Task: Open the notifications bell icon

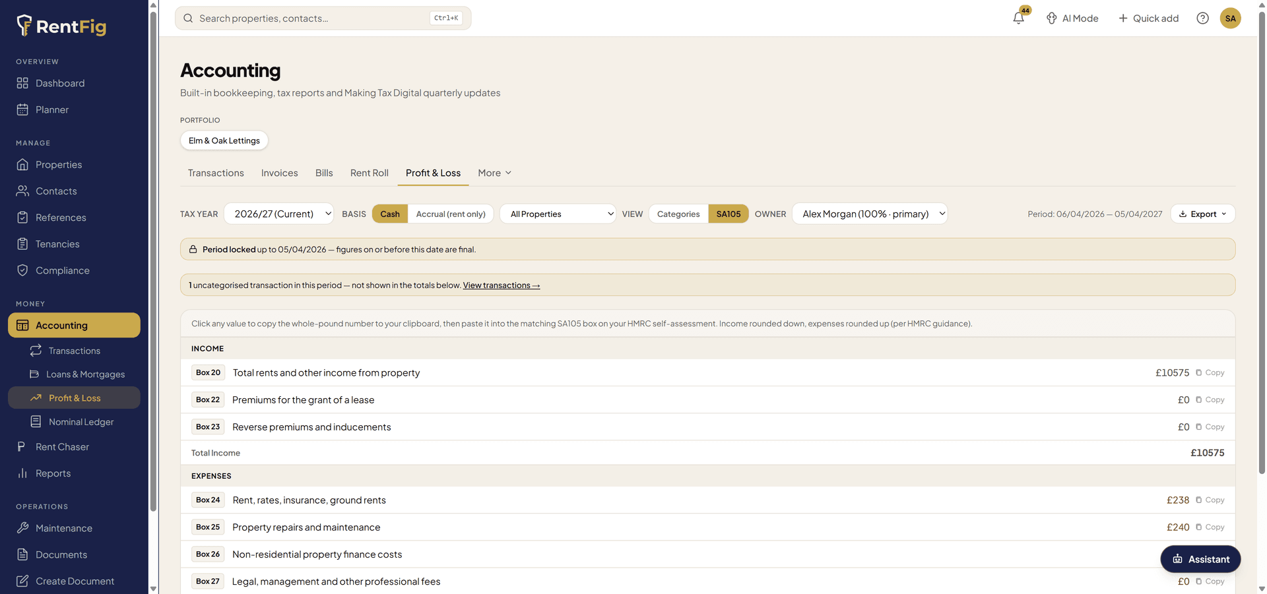Action: pyautogui.click(x=1018, y=18)
